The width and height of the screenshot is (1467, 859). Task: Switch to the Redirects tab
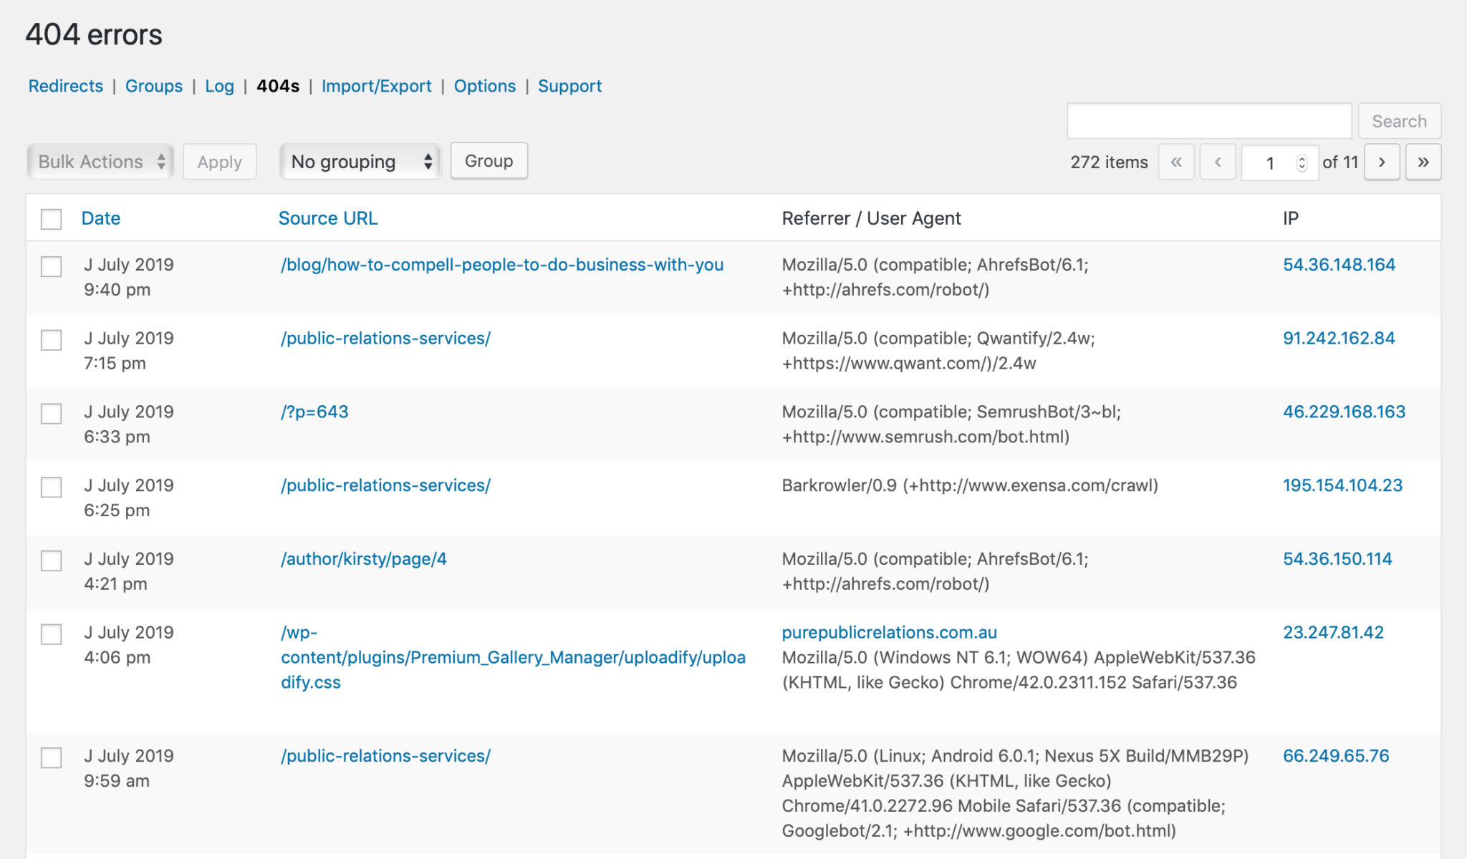pyautogui.click(x=65, y=86)
